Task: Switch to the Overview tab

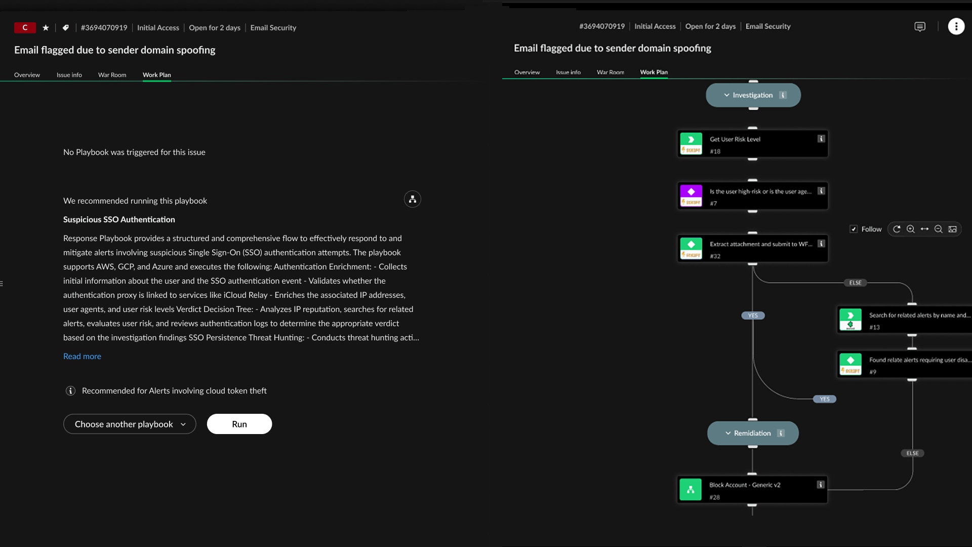Action: click(27, 75)
